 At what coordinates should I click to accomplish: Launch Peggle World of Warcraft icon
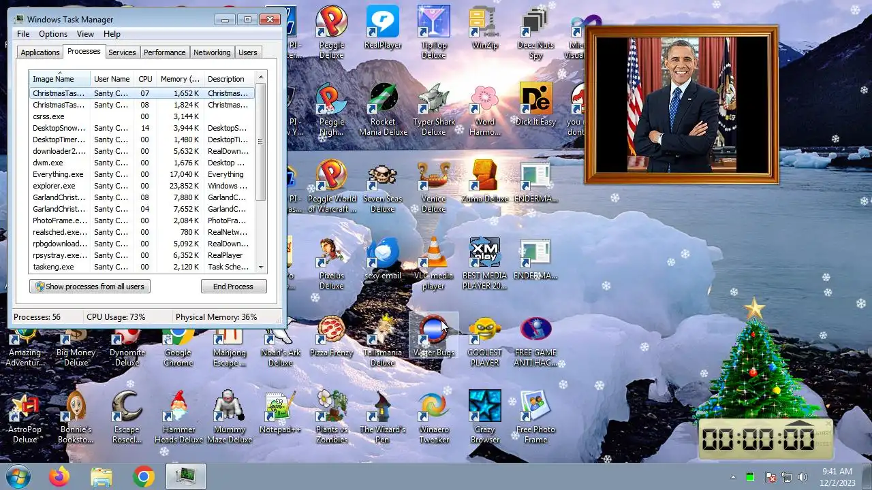pyautogui.click(x=332, y=186)
